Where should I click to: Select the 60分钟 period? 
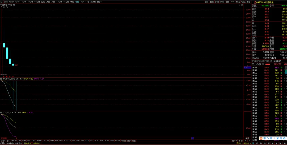point(37,2)
